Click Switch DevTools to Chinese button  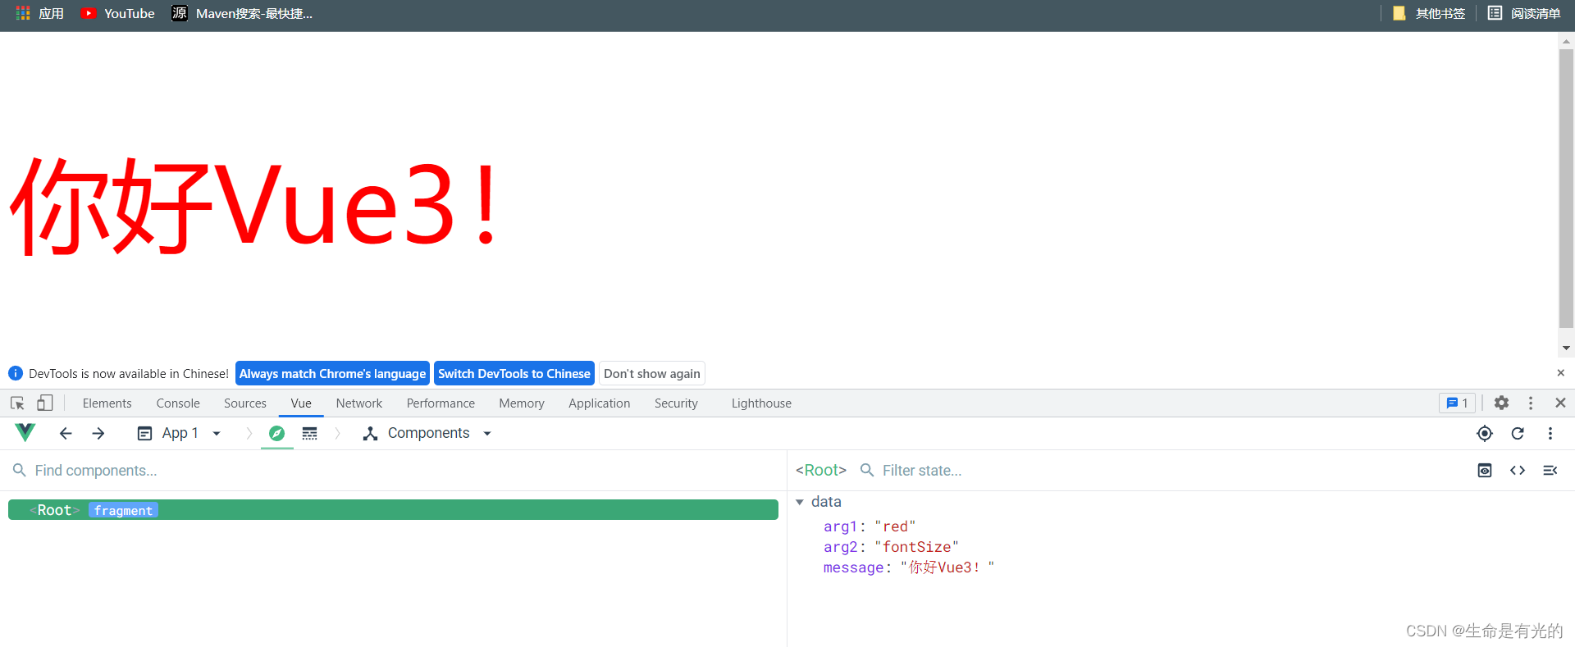click(514, 373)
